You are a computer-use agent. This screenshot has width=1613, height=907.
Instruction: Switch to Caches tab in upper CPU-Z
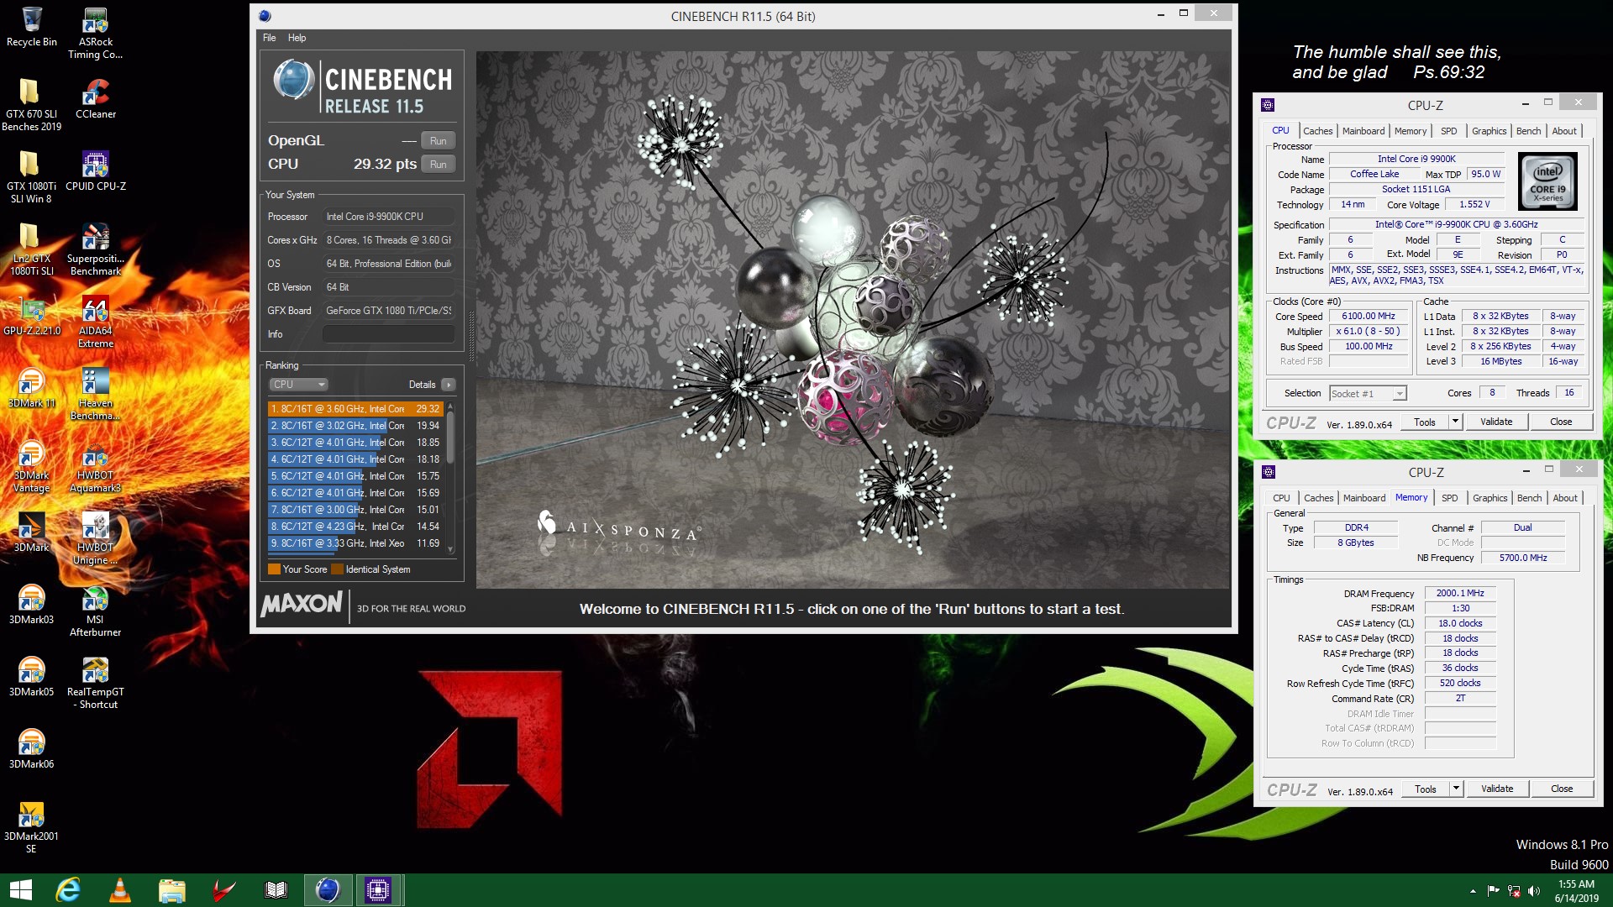tap(1317, 131)
